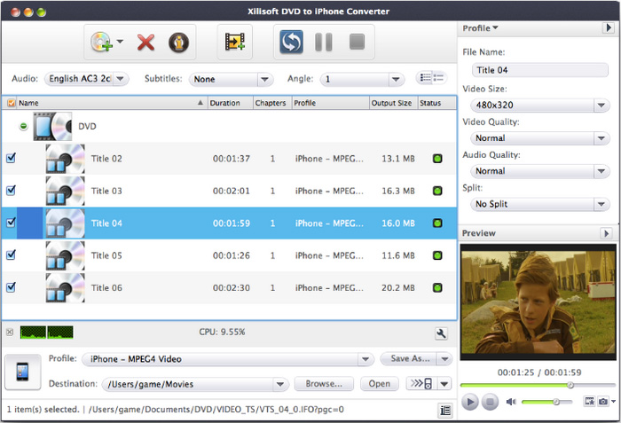Screen dimensions: 621x423
Task: Click the Open button
Action: (380, 384)
